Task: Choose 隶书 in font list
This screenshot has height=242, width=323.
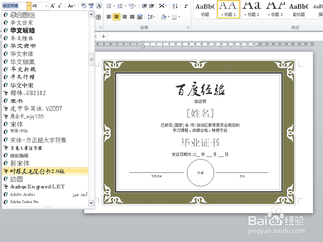Action: coord(45,101)
